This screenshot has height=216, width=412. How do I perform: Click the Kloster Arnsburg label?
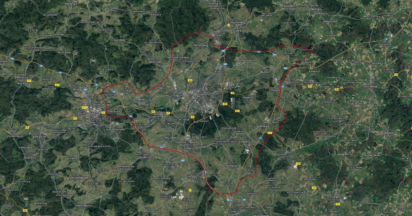click(271, 180)
